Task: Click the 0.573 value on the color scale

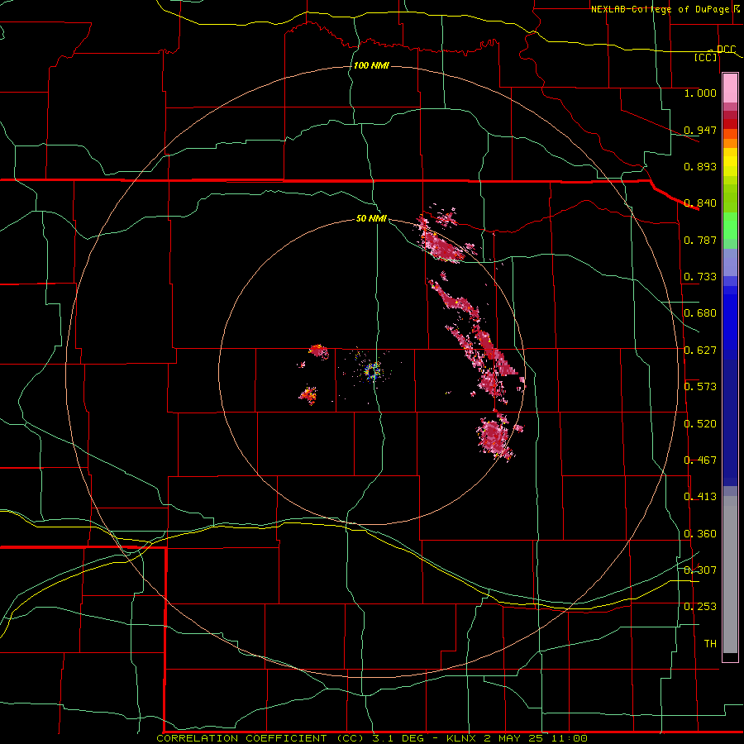Action: [x=700, y=387]
